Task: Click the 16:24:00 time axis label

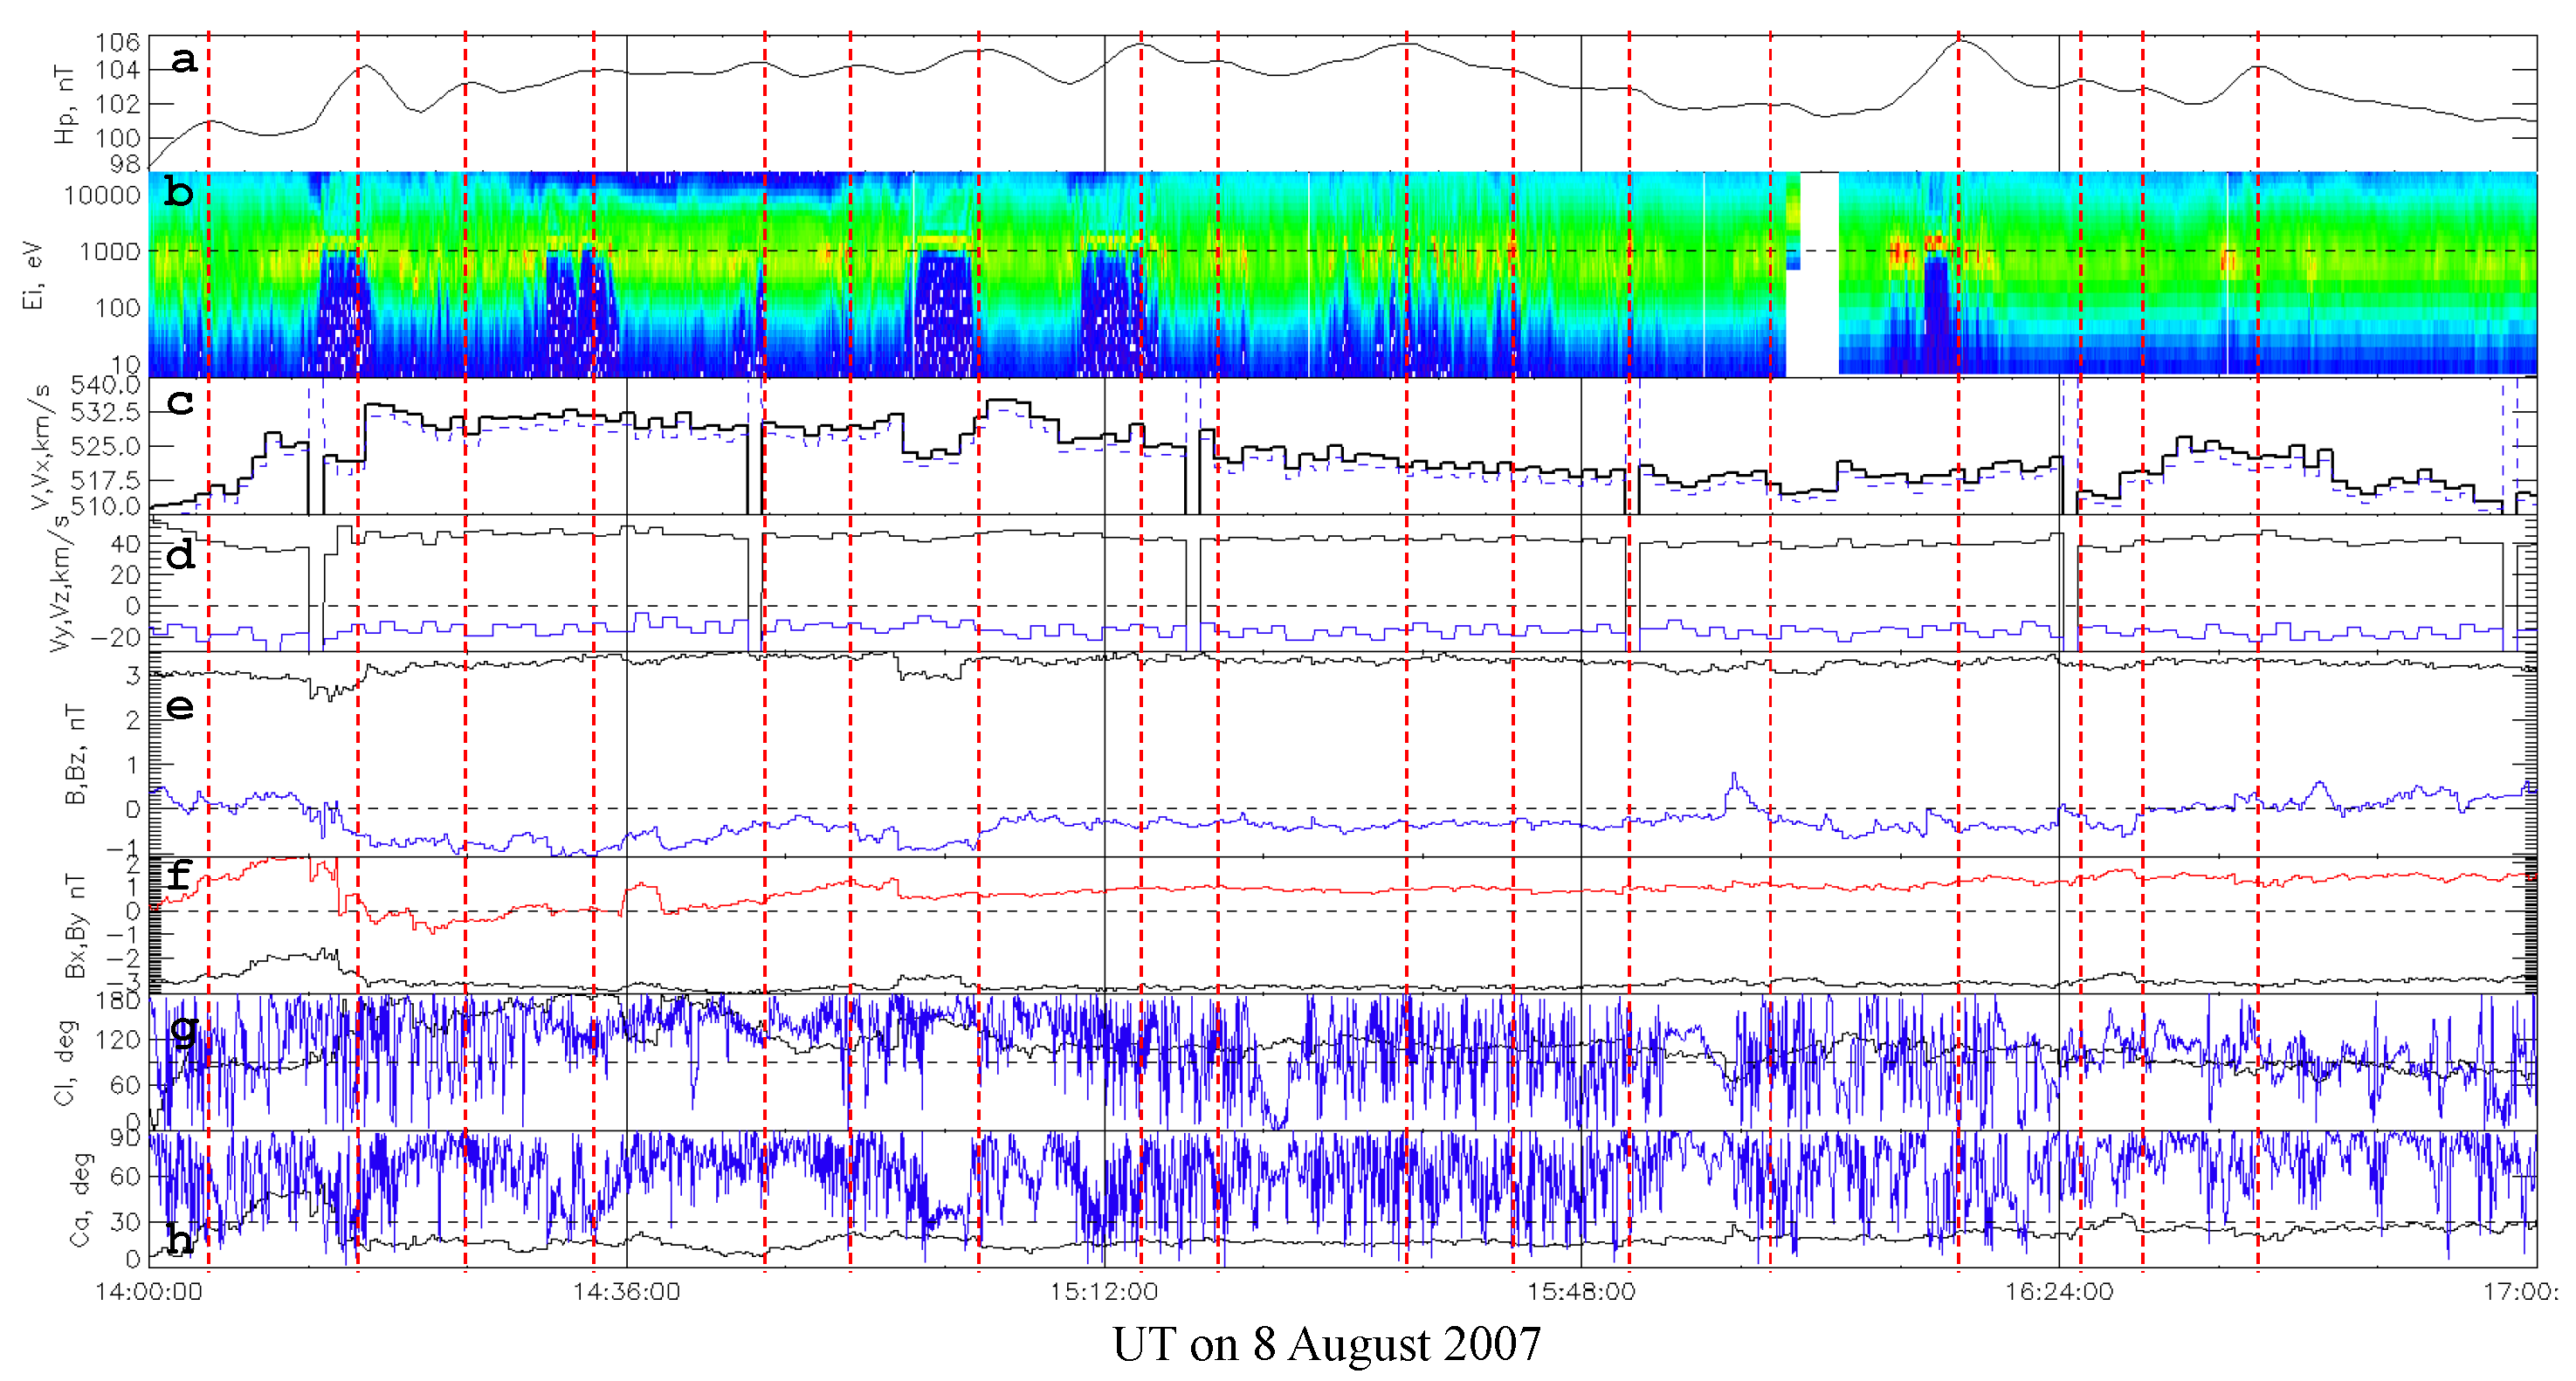Action: (2059, 1291)
